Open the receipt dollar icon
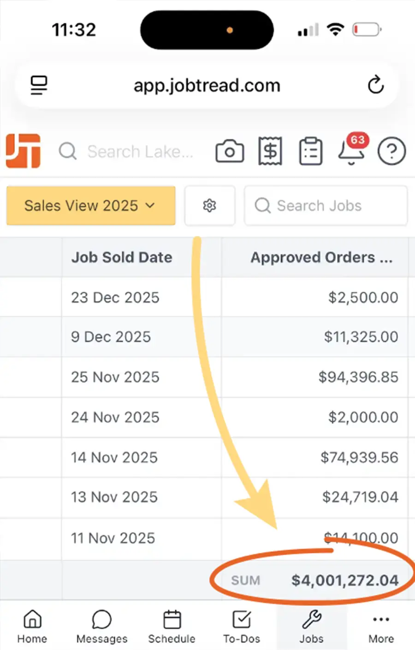The width and height of the screenshot is (415, 650). coord(270,151)
